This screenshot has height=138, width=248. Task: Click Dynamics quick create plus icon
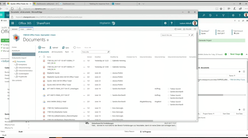(217, 15)
